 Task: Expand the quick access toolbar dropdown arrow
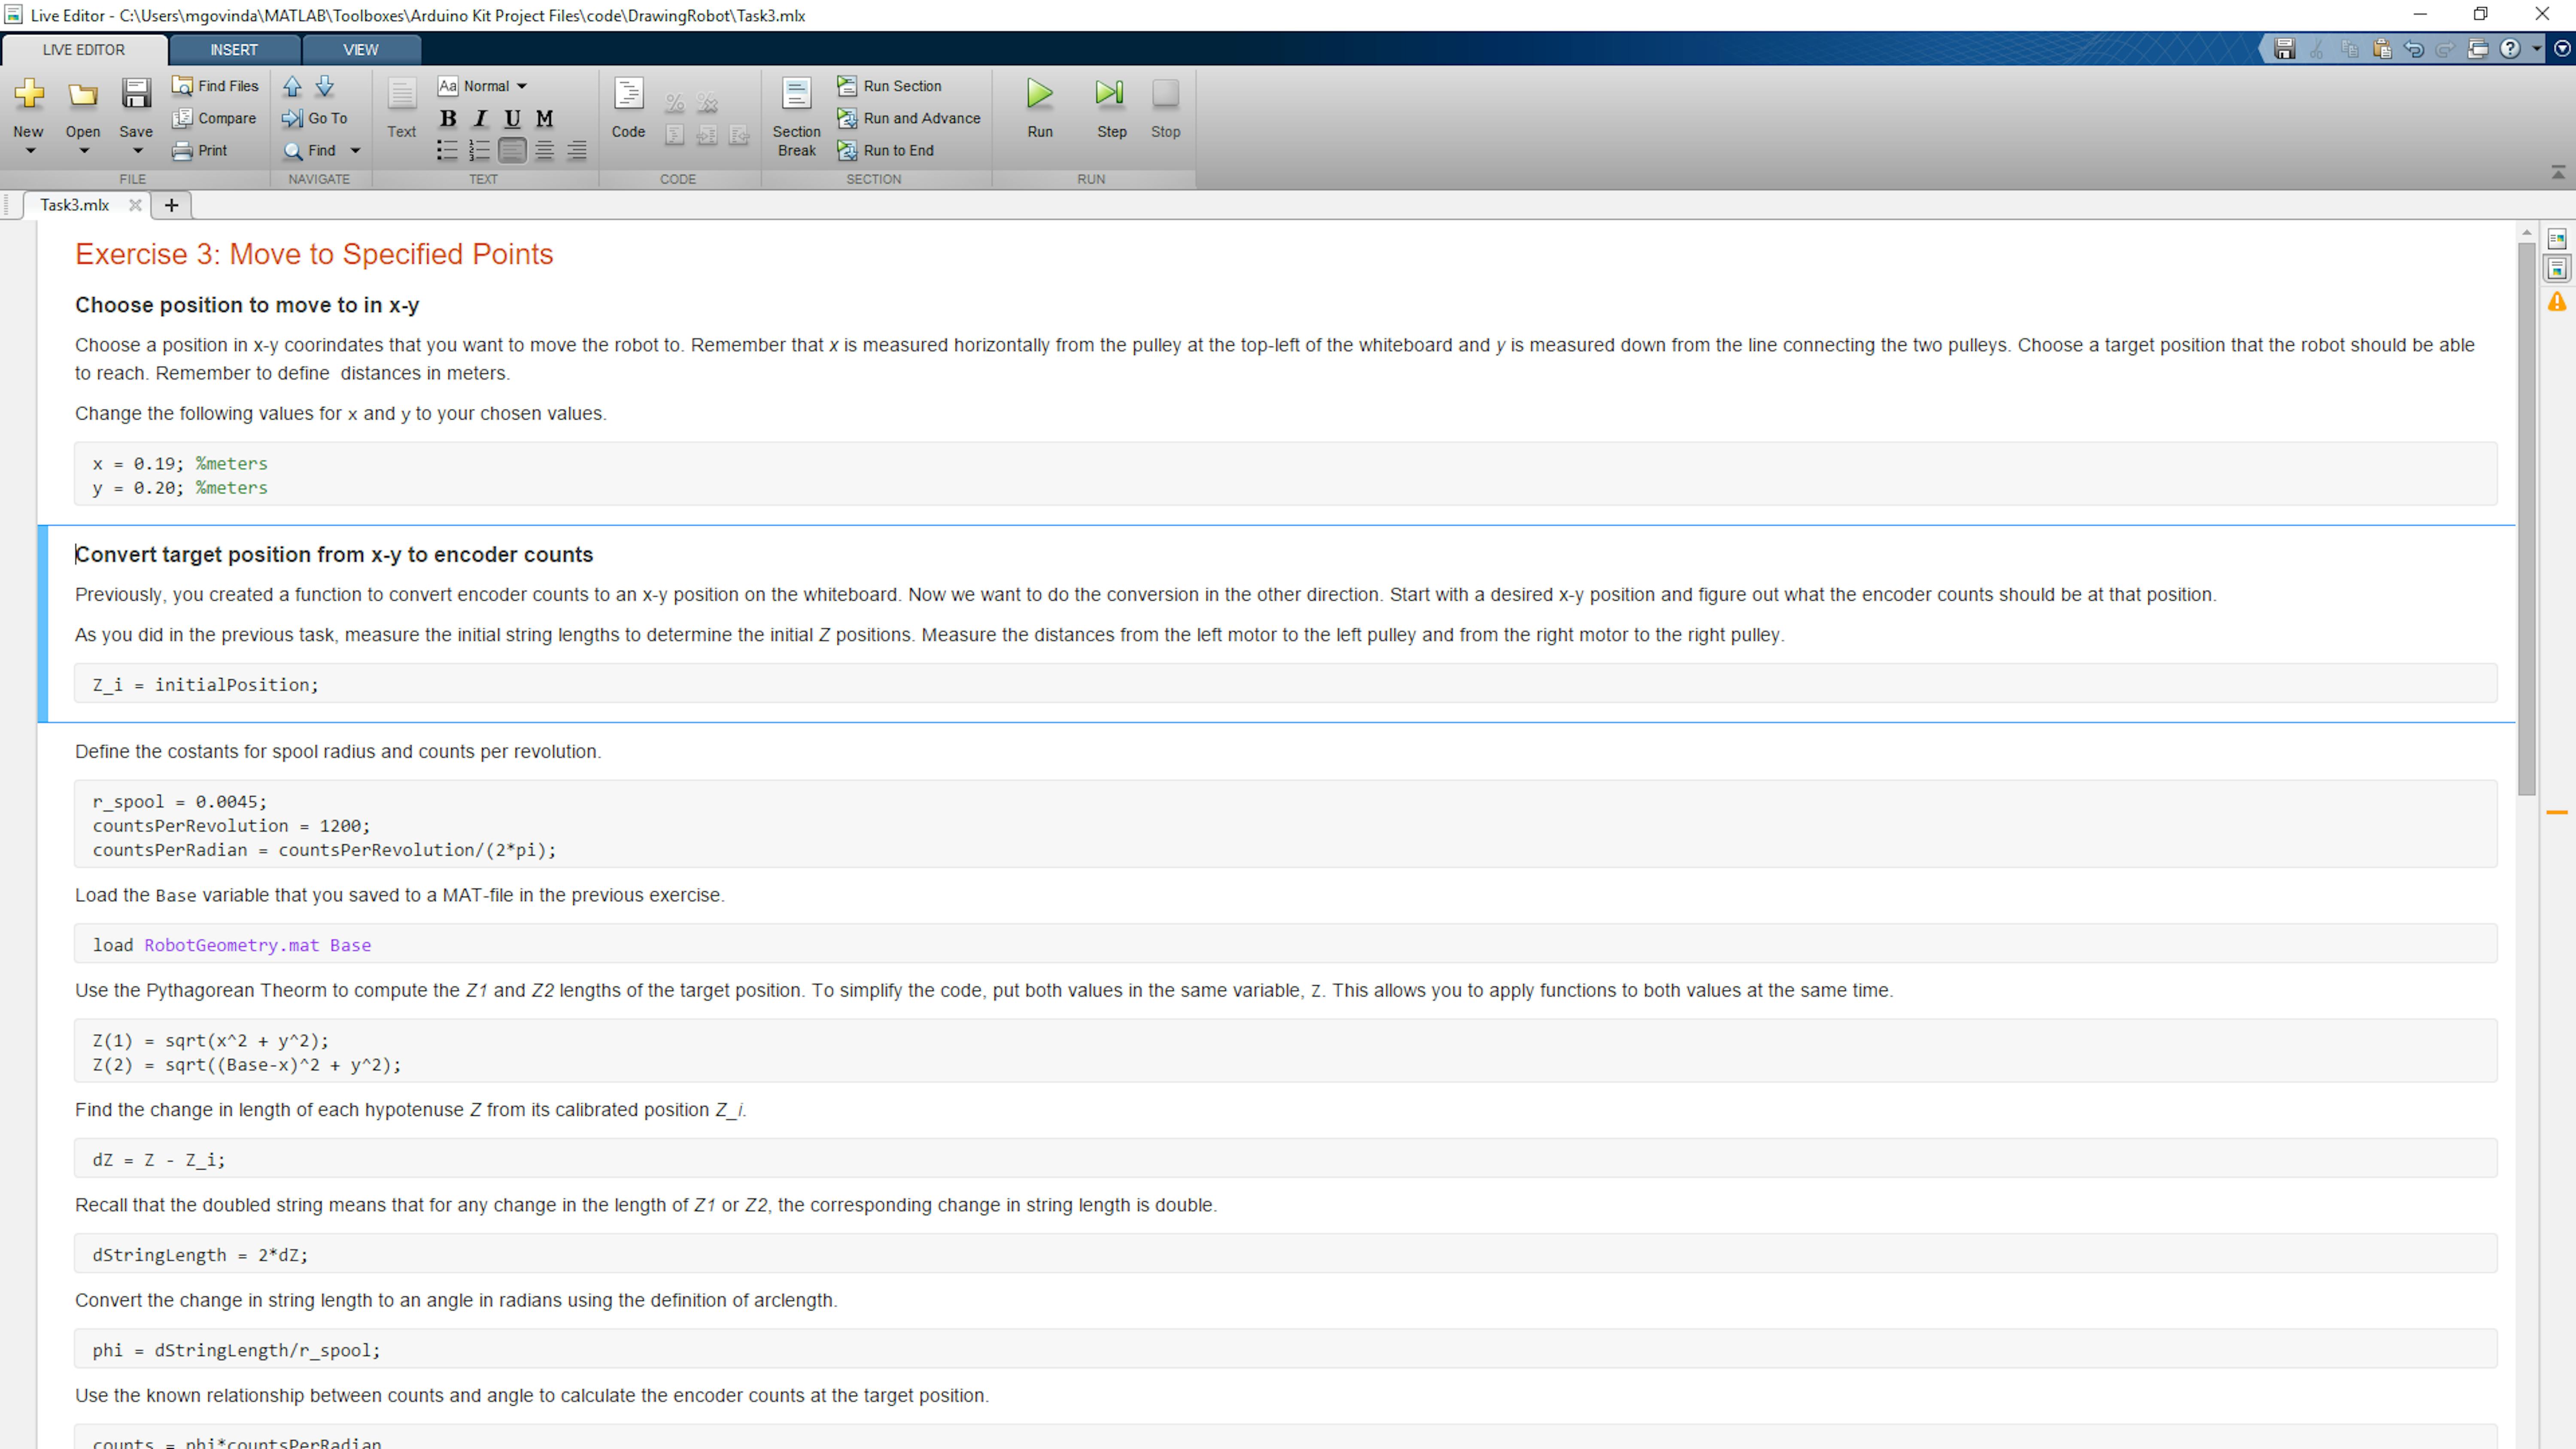click(x=2536, y=49)
